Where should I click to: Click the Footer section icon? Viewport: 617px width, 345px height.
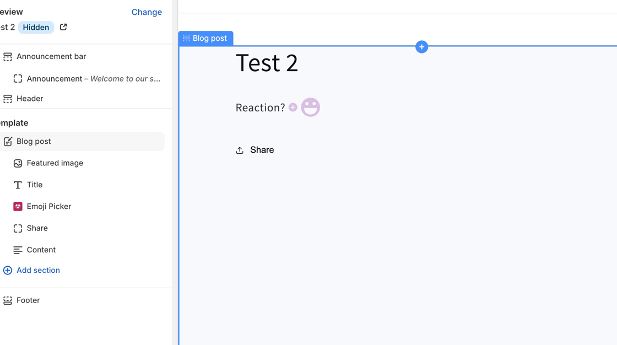(8, 300)
